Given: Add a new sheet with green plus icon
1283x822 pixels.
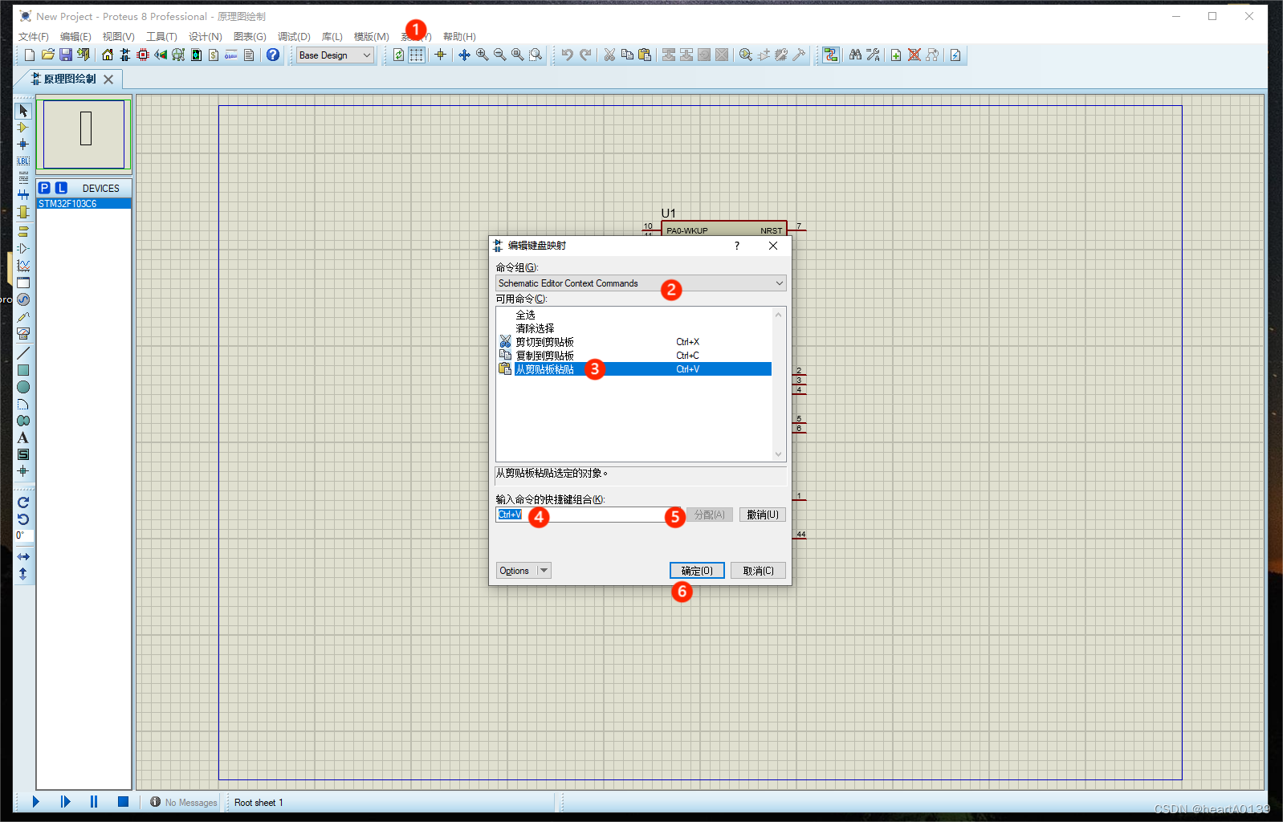Looking at the screenshot, I should (x=896, y=55).
